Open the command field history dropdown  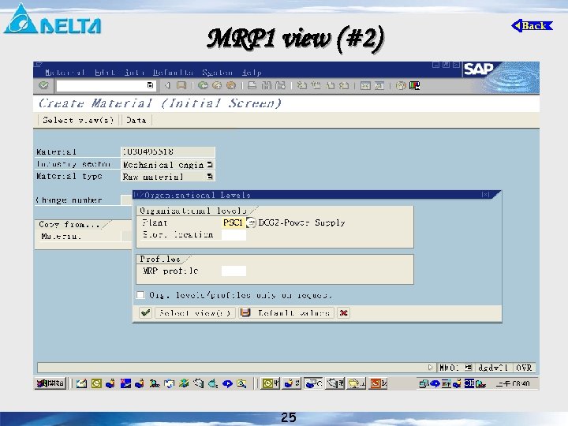pyautogui.click(x=151, y=85)
